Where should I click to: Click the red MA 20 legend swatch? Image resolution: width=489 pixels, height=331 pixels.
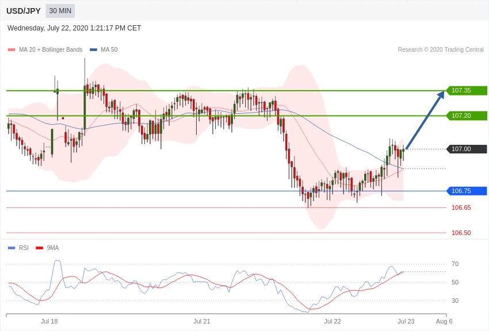(12, 50)
